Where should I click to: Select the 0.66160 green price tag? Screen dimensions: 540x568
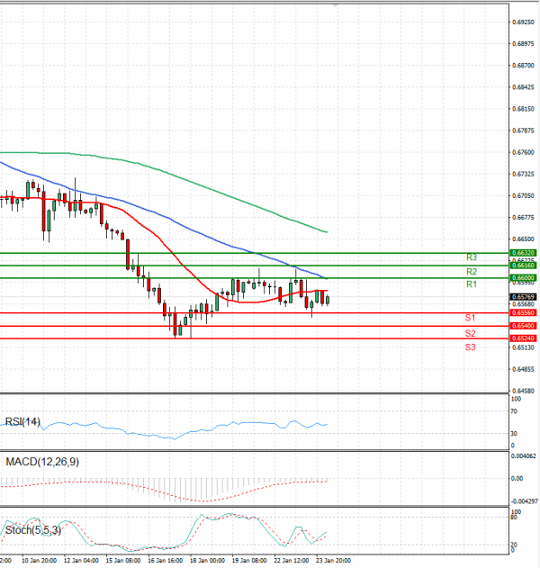point(523,266)
